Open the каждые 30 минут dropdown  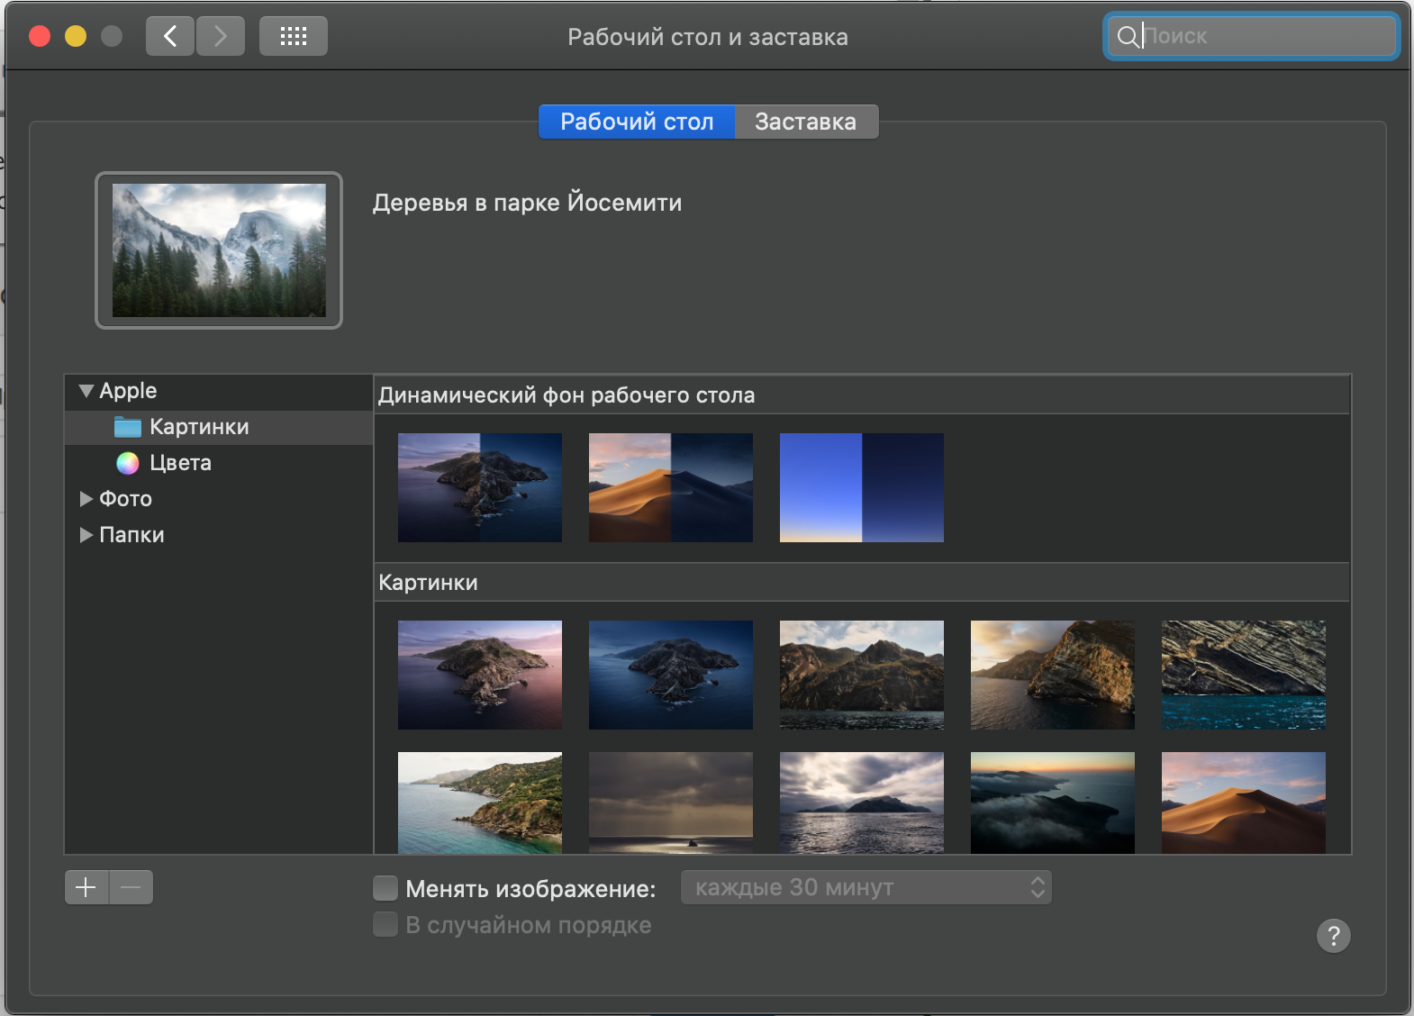point(866,888)
